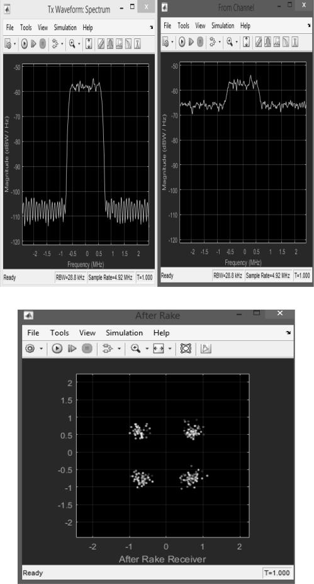
Task: Open configuration properties in Tx Waveform window
Action: pyautogui.click(x=8, y=43)
